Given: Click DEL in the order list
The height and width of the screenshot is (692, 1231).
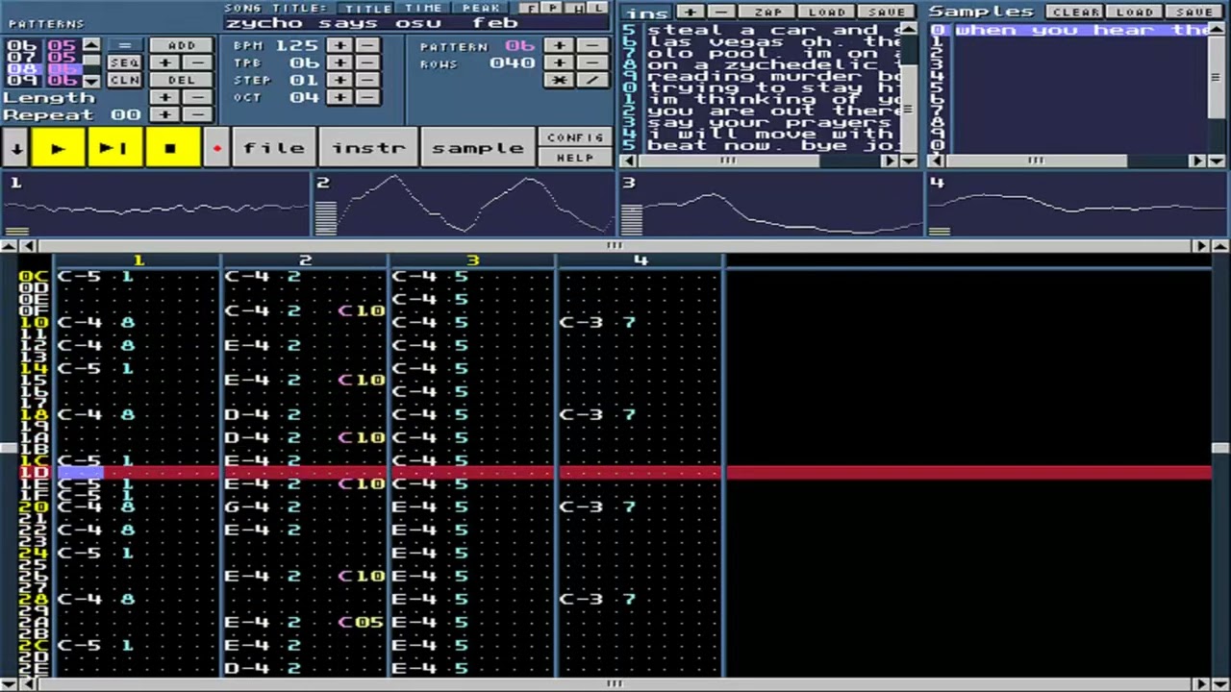Looking at the screenshot, I should coord(180,80).
